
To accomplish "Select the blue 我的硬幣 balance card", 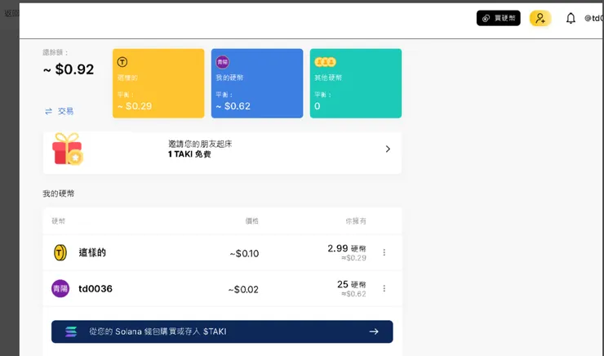I will coord(257,83).
